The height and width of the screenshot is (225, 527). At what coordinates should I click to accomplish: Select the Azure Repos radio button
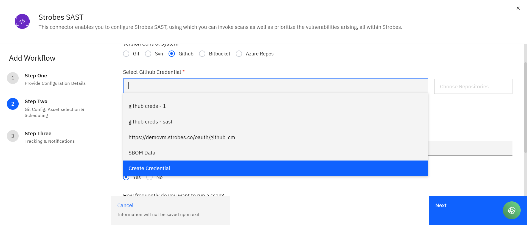[239, 54]
